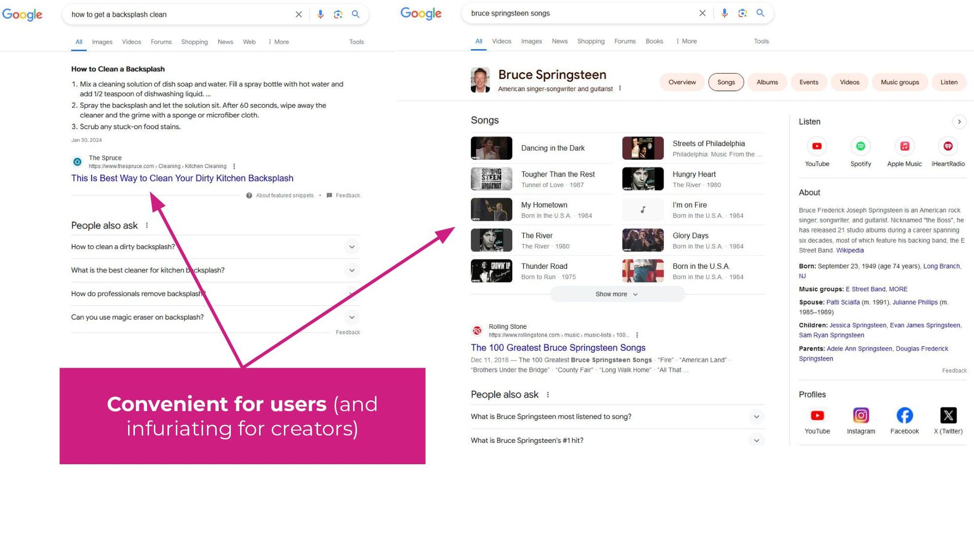Screen dimensions: 974x548
Task: Open the More dropdown in backsplash search tabs
Action: [x=279, y=42]
